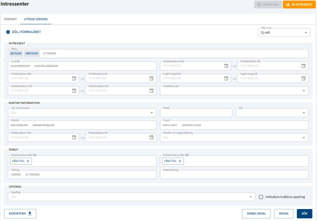
Task: Expand the Utträdesorsak dropdown
Action: [x=234, y=91]
